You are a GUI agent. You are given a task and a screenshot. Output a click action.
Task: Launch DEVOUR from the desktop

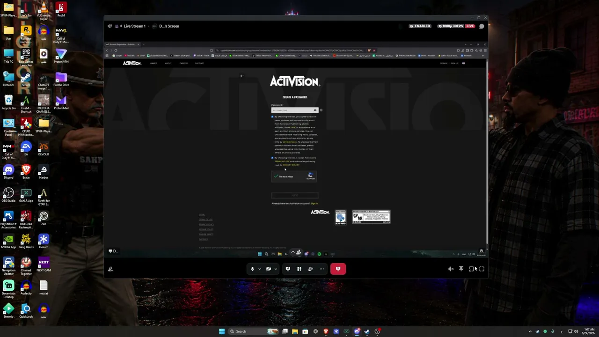(44, 148)
